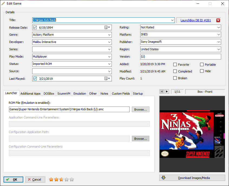
Task: Expand the Source dropdown
Action: (x=109, y=71)
